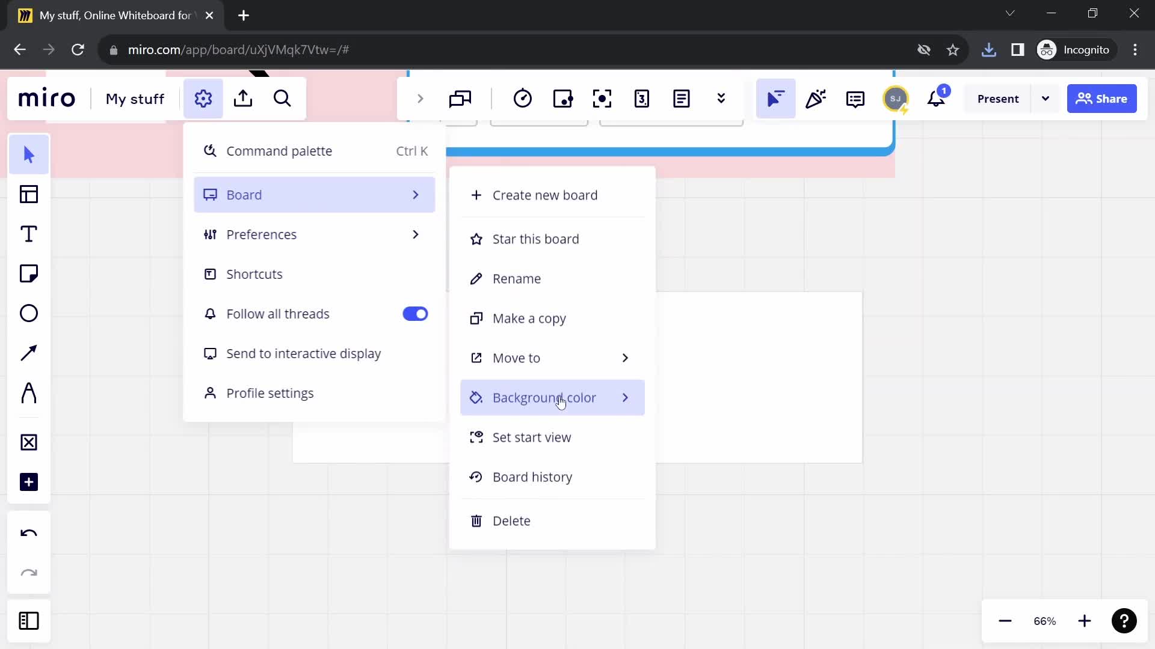Viewport: 1155px width, 649px height.
Task: Open notifications bell
Action: point(937,99)
